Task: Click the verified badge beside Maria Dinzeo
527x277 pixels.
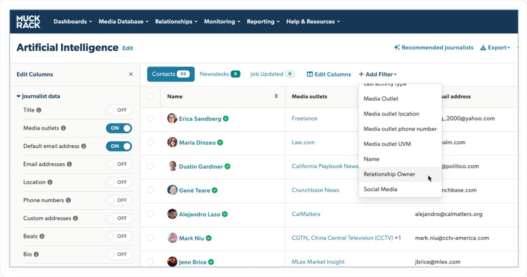Action: (x=220, y=142)
